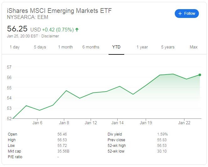Switch to the 5 days range

(40, 47)
